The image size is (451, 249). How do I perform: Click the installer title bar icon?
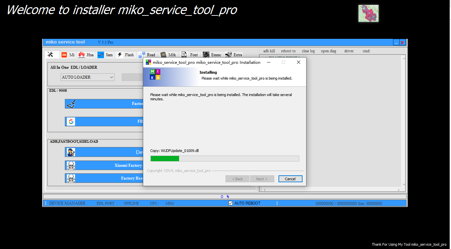[x=148, y=62]
